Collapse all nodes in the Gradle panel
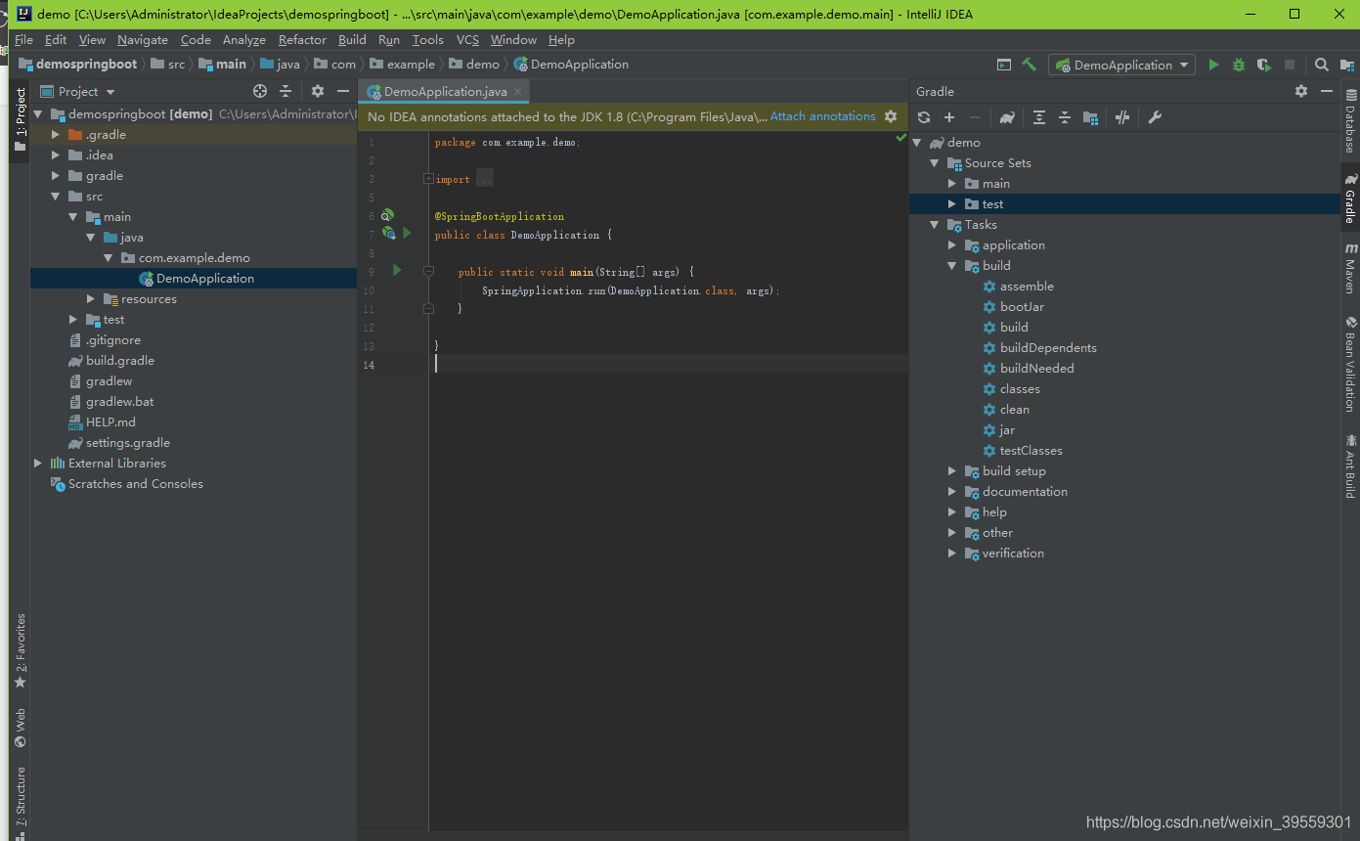 click(1065, 117)
